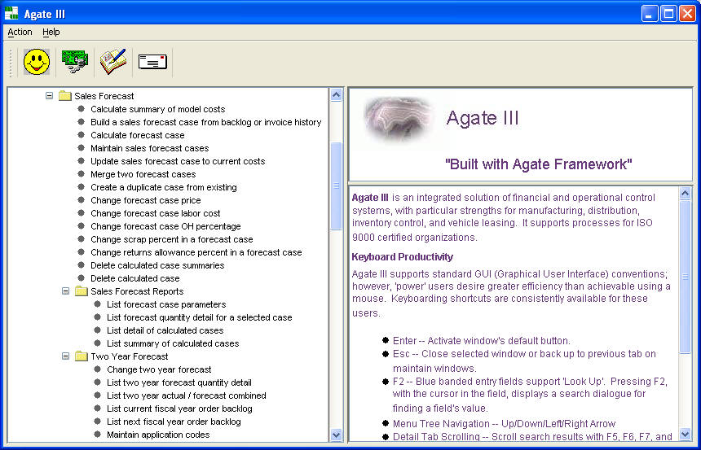The width and height of the screenshot is (701, 450).
Task: Click the menu tree scroll down arrow
Action: (x=336, y=435)
